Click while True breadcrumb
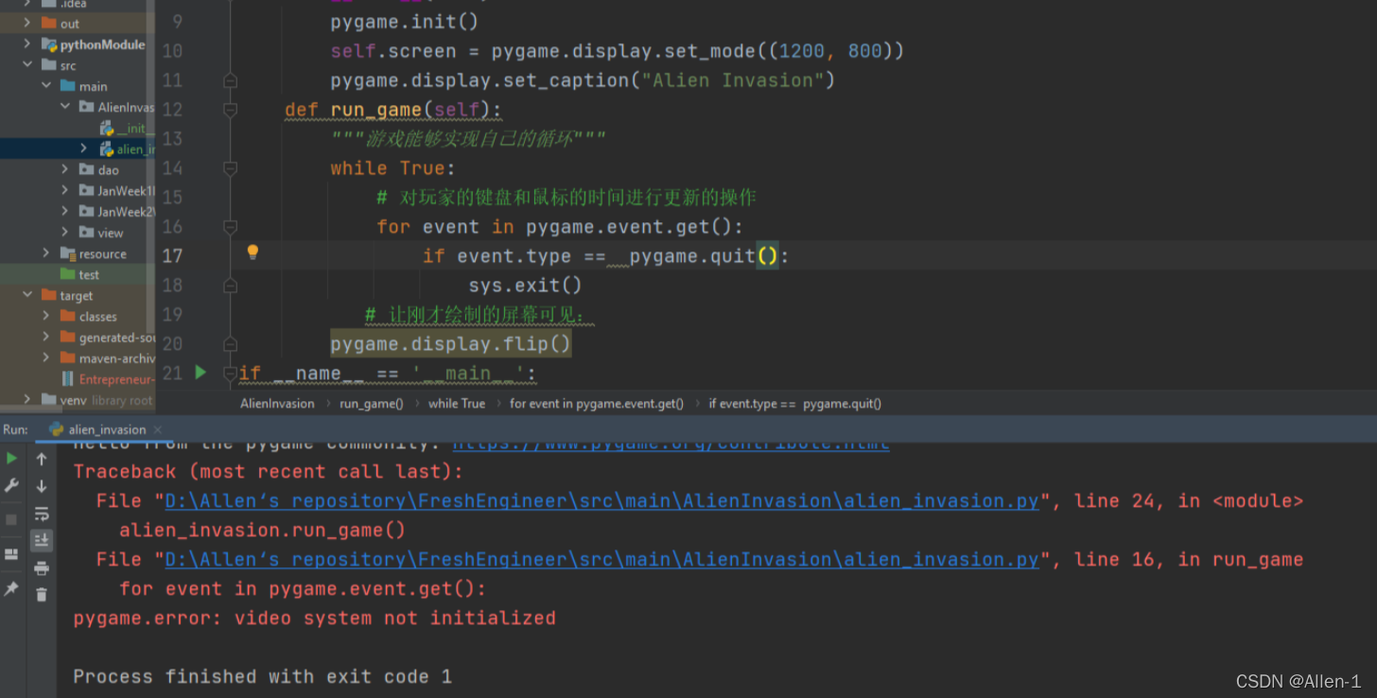The height and width of the screenshot is (698, 1377). pos(457,403)
